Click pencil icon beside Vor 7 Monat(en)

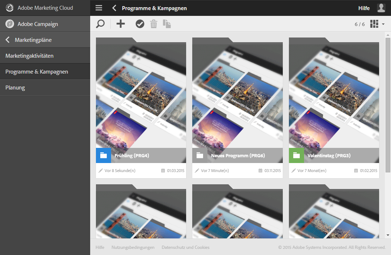click(x=294, y=171)
